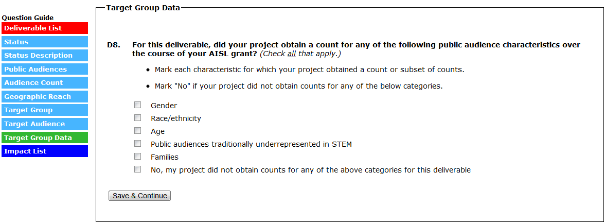Navigate to Public Audiences question
Viewport: 605px width, 224px height.
[x=45, y=70]
